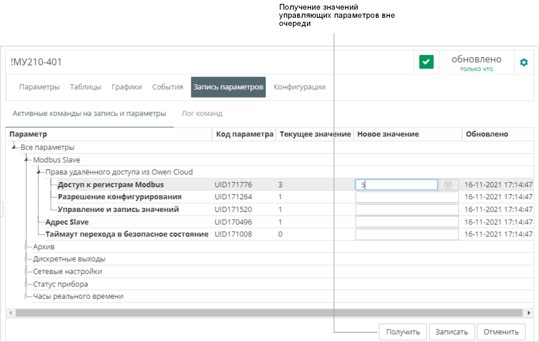539x342 pixels.
Task: Switch to the 'Параметры' tab
Action: (x=39, y=87)
